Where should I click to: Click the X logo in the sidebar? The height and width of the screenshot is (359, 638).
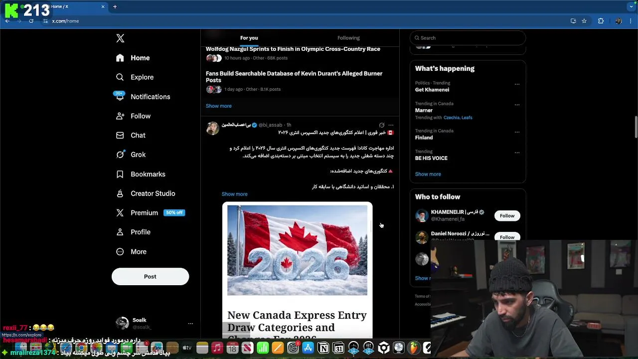click(120, 38)
